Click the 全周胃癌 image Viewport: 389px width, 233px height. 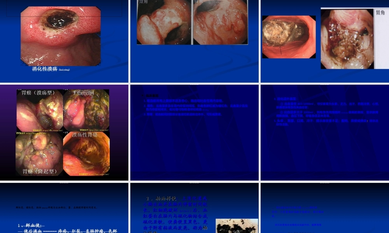click(86, 111)
